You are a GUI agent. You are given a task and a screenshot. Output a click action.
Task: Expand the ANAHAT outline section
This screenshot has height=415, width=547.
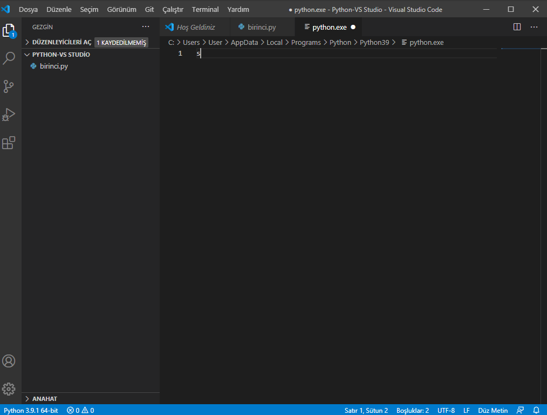pyautogui.click(x=41, y=399)
